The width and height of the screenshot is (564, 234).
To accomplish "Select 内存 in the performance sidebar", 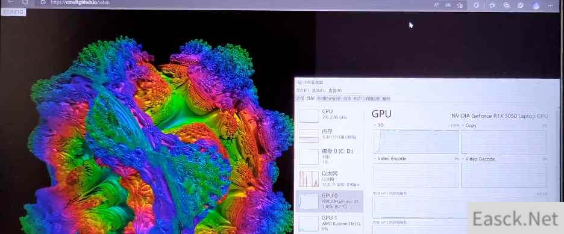I will point(330,135).
